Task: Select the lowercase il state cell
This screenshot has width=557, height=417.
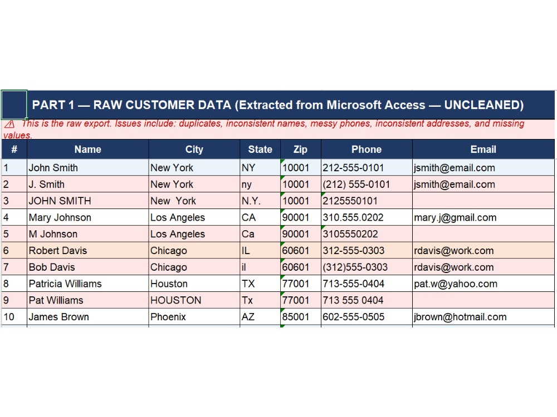Action: 260,267
